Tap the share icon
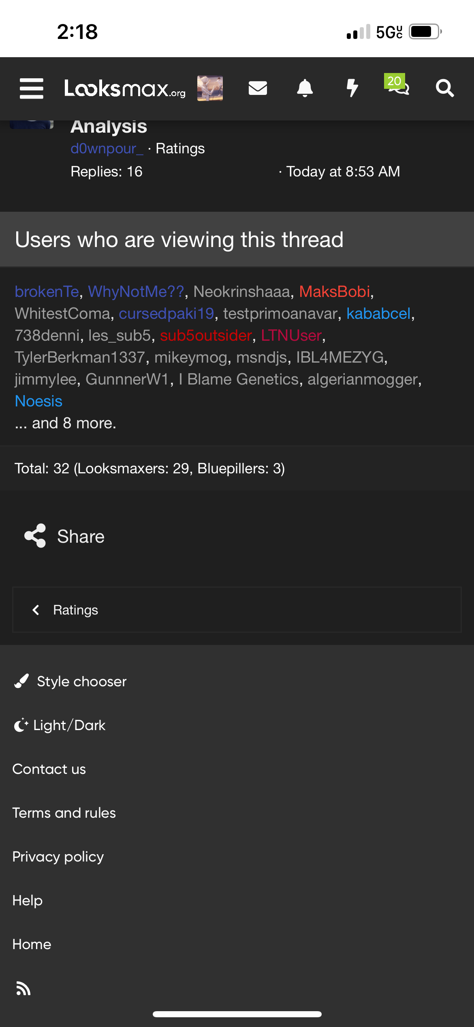The width and height of the screenshot is (474, 1027). coord(35,536)
